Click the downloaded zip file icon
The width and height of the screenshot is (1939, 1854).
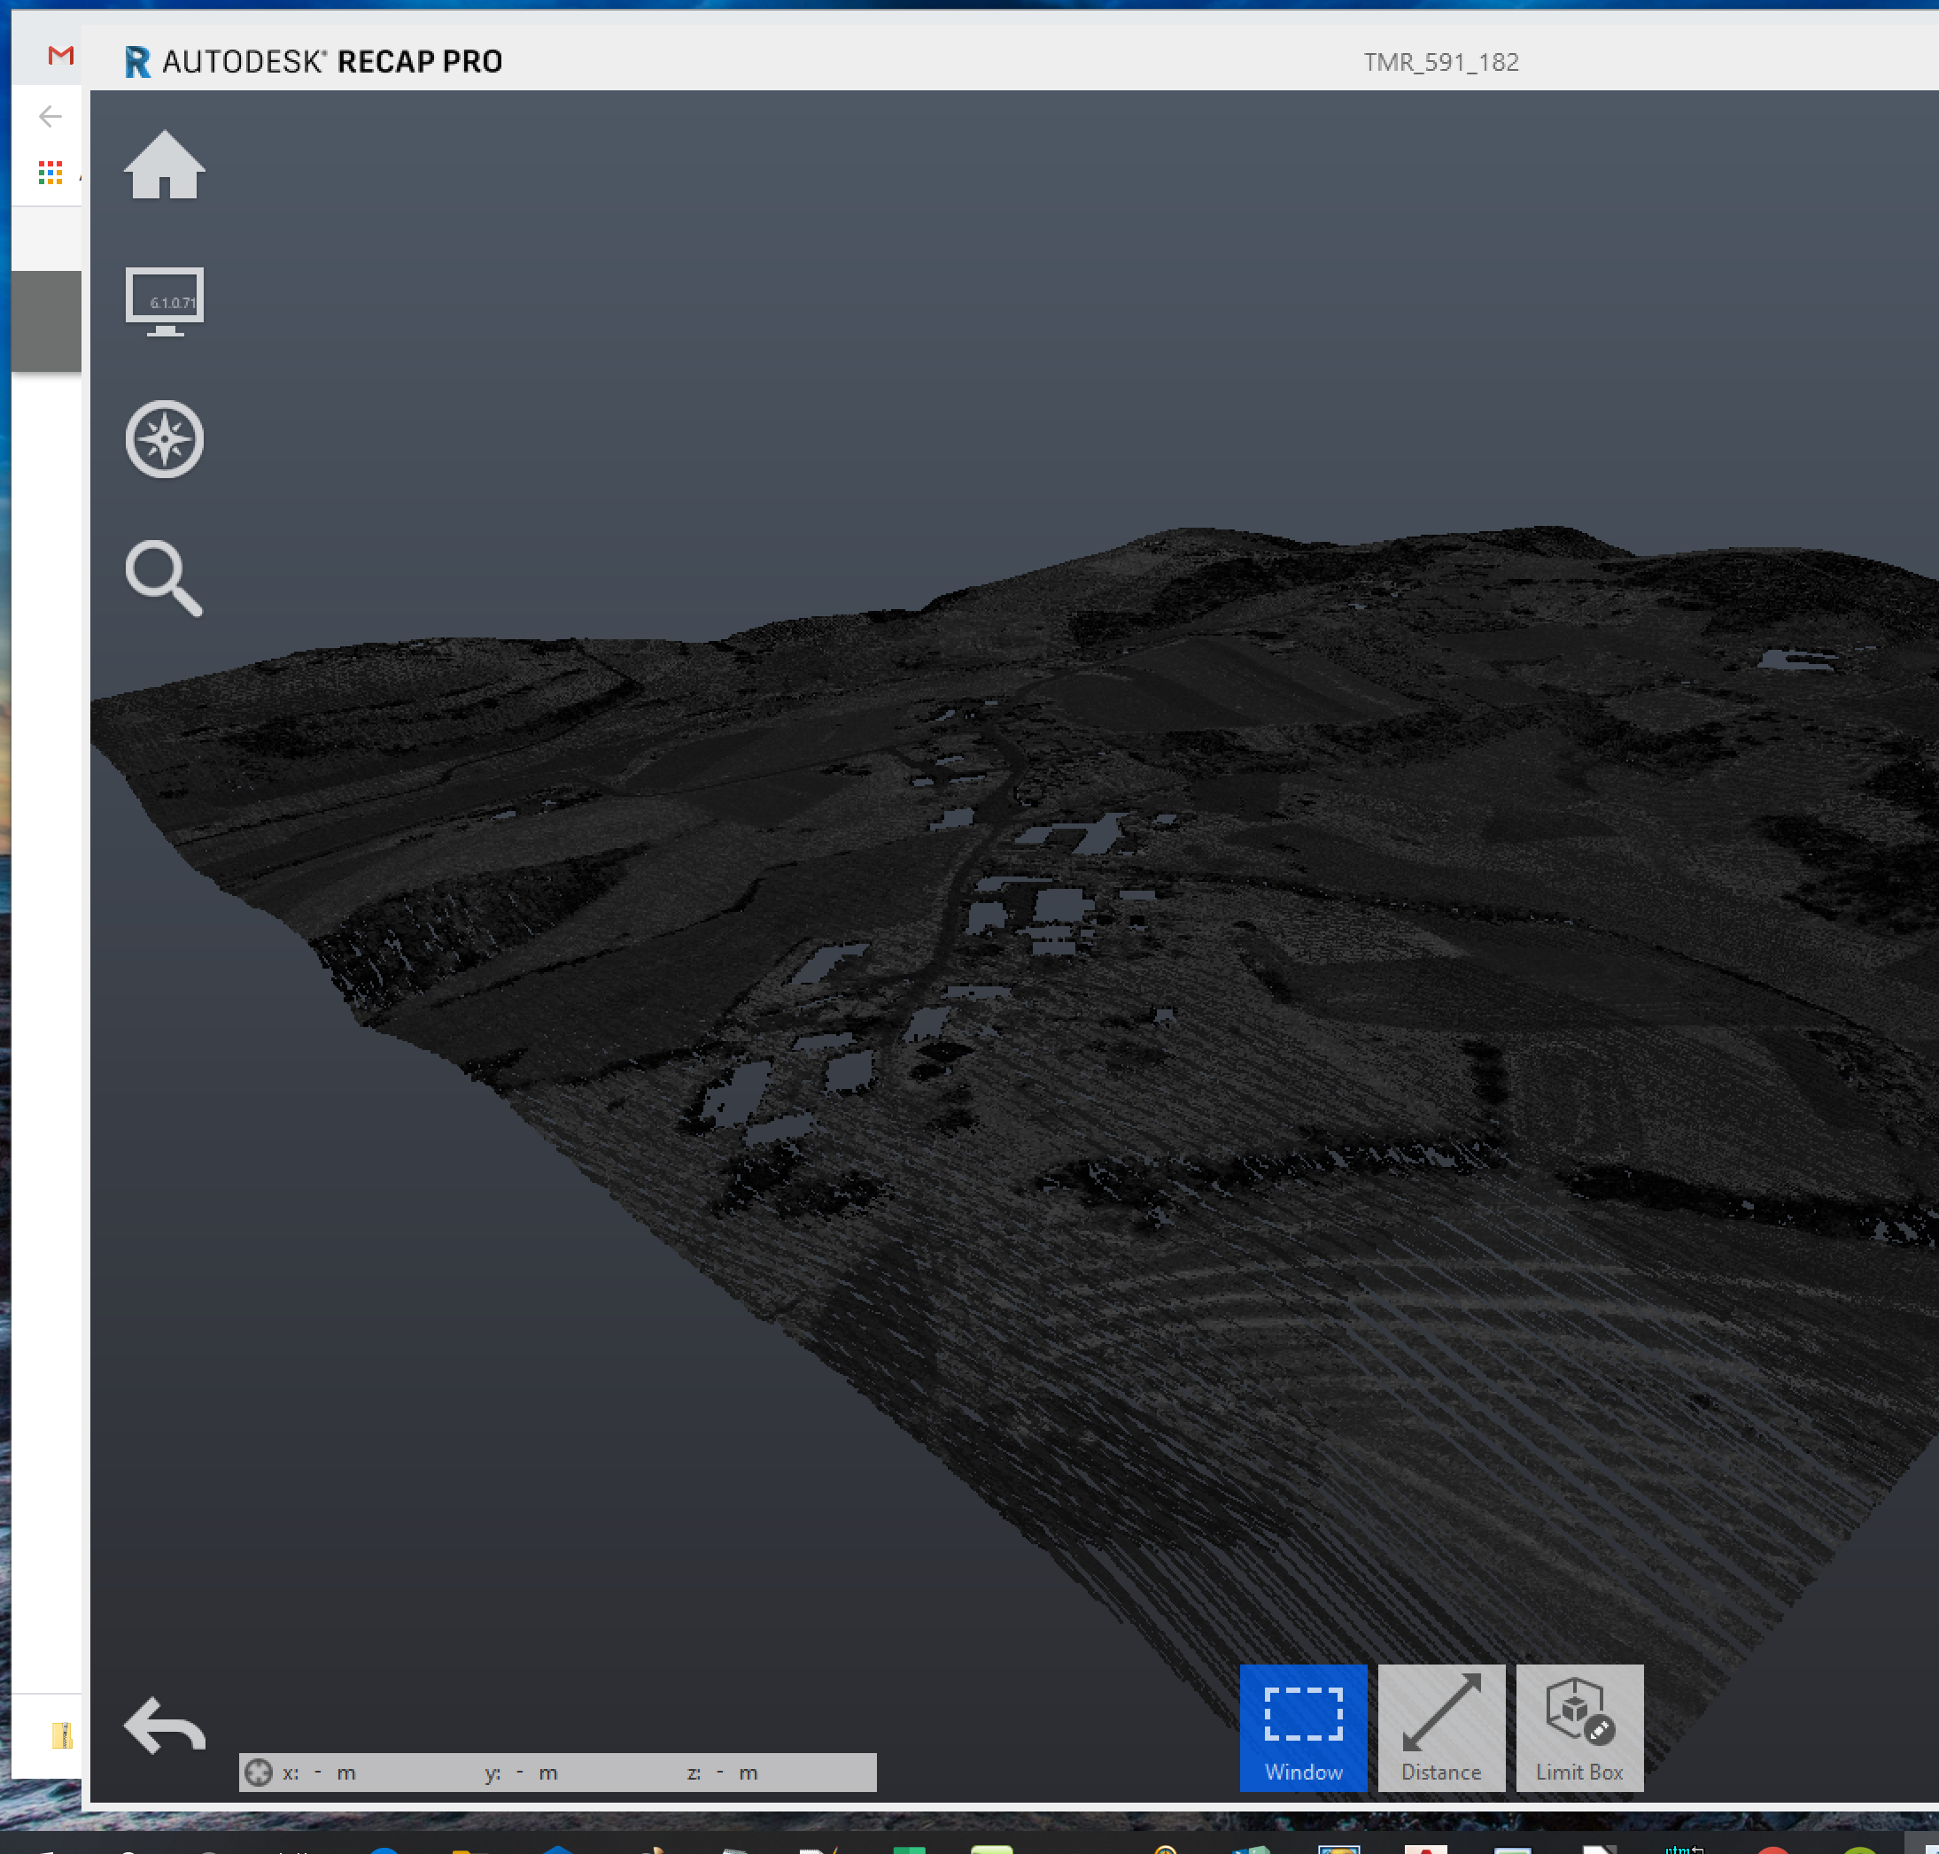(x=61, y=1734)
